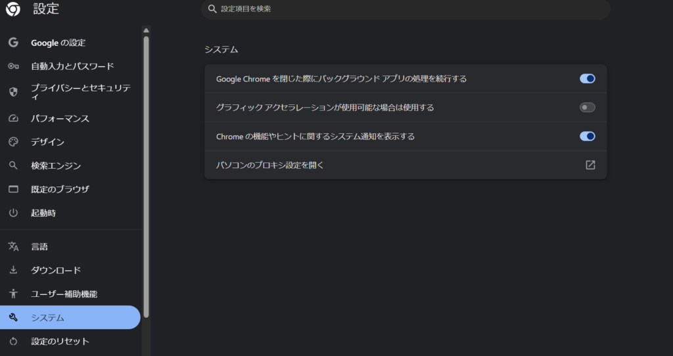Click the external link icon for proxy settings

(x=591, y=165)
